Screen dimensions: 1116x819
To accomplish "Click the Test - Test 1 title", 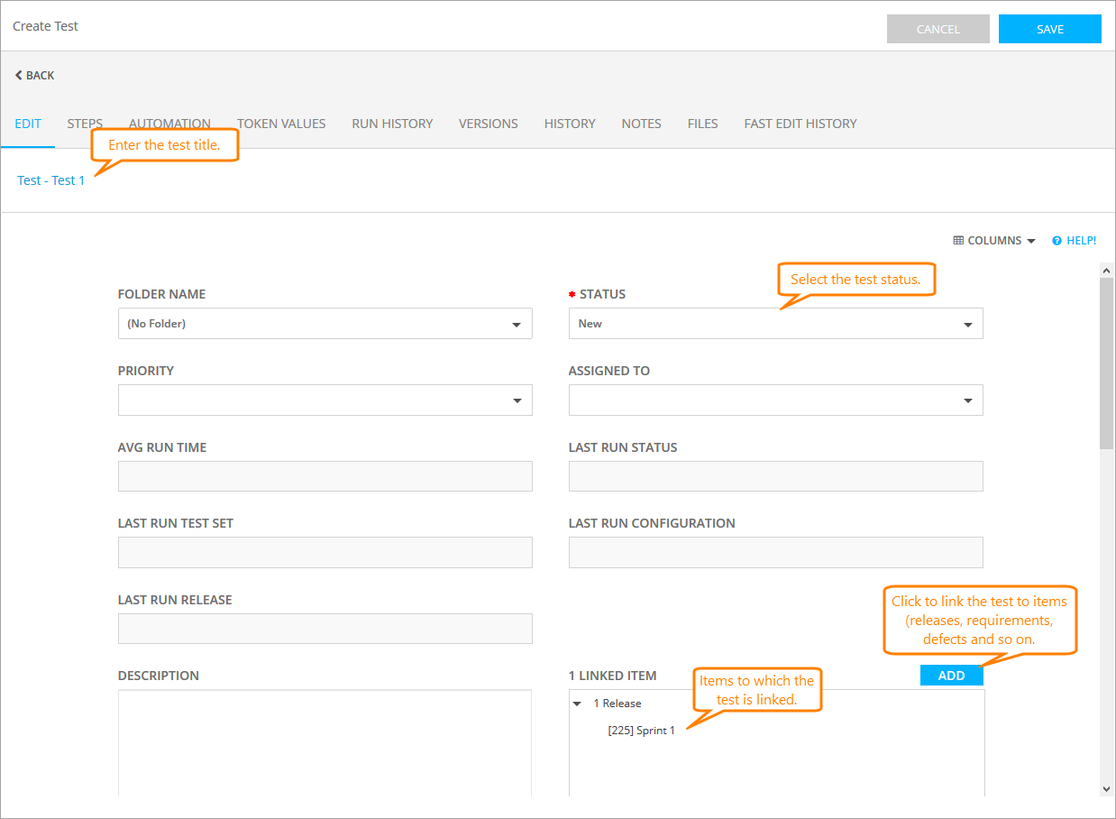I will (x=51, y=180).
